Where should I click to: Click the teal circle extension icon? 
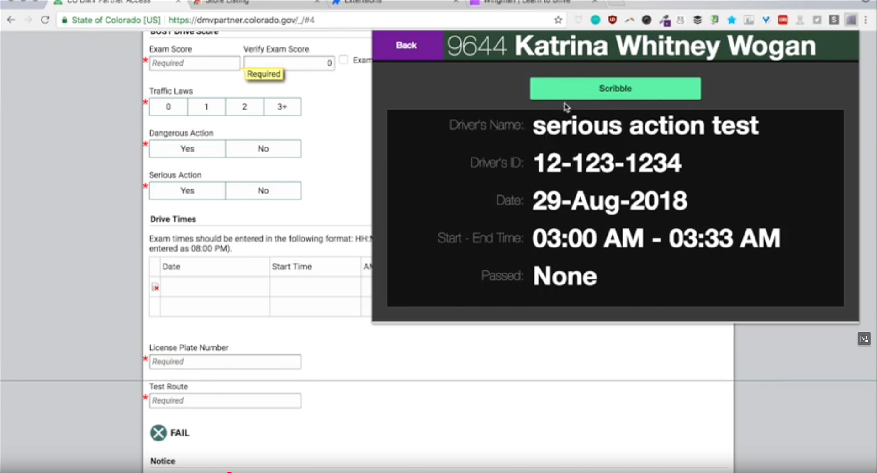[x=595, y=20]
